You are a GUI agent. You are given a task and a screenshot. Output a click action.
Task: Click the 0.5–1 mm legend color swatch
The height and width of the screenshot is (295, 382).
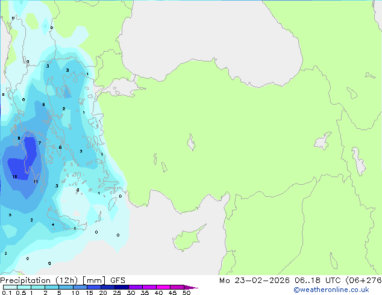(24, 287)
